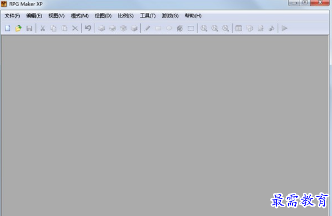332x216 pixels.
Task: Open the Script editor icon
Action: [x=261, y=28]
